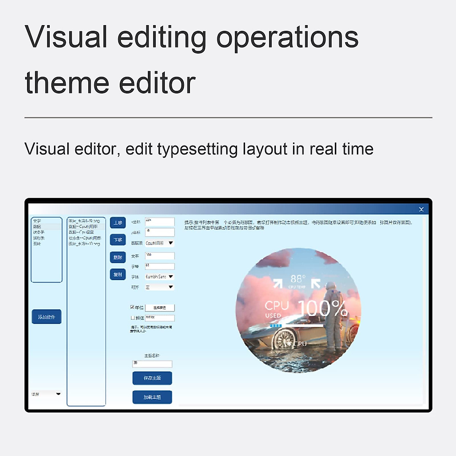456x456 pixels.
Task: Click the 删除 delete button
Action: (118, 257)
